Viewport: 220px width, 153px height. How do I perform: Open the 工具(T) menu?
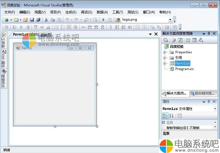click(118, 12)
